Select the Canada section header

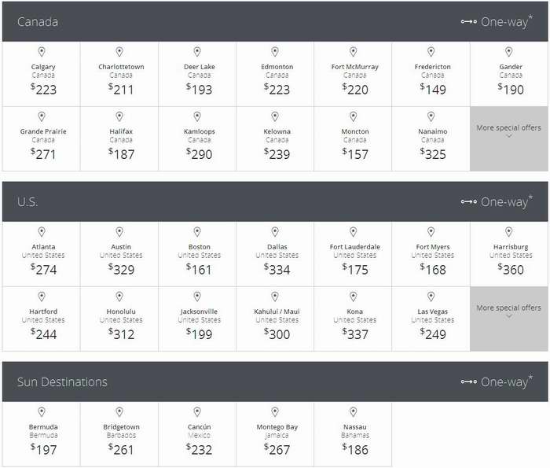click(x=275, y=21)
